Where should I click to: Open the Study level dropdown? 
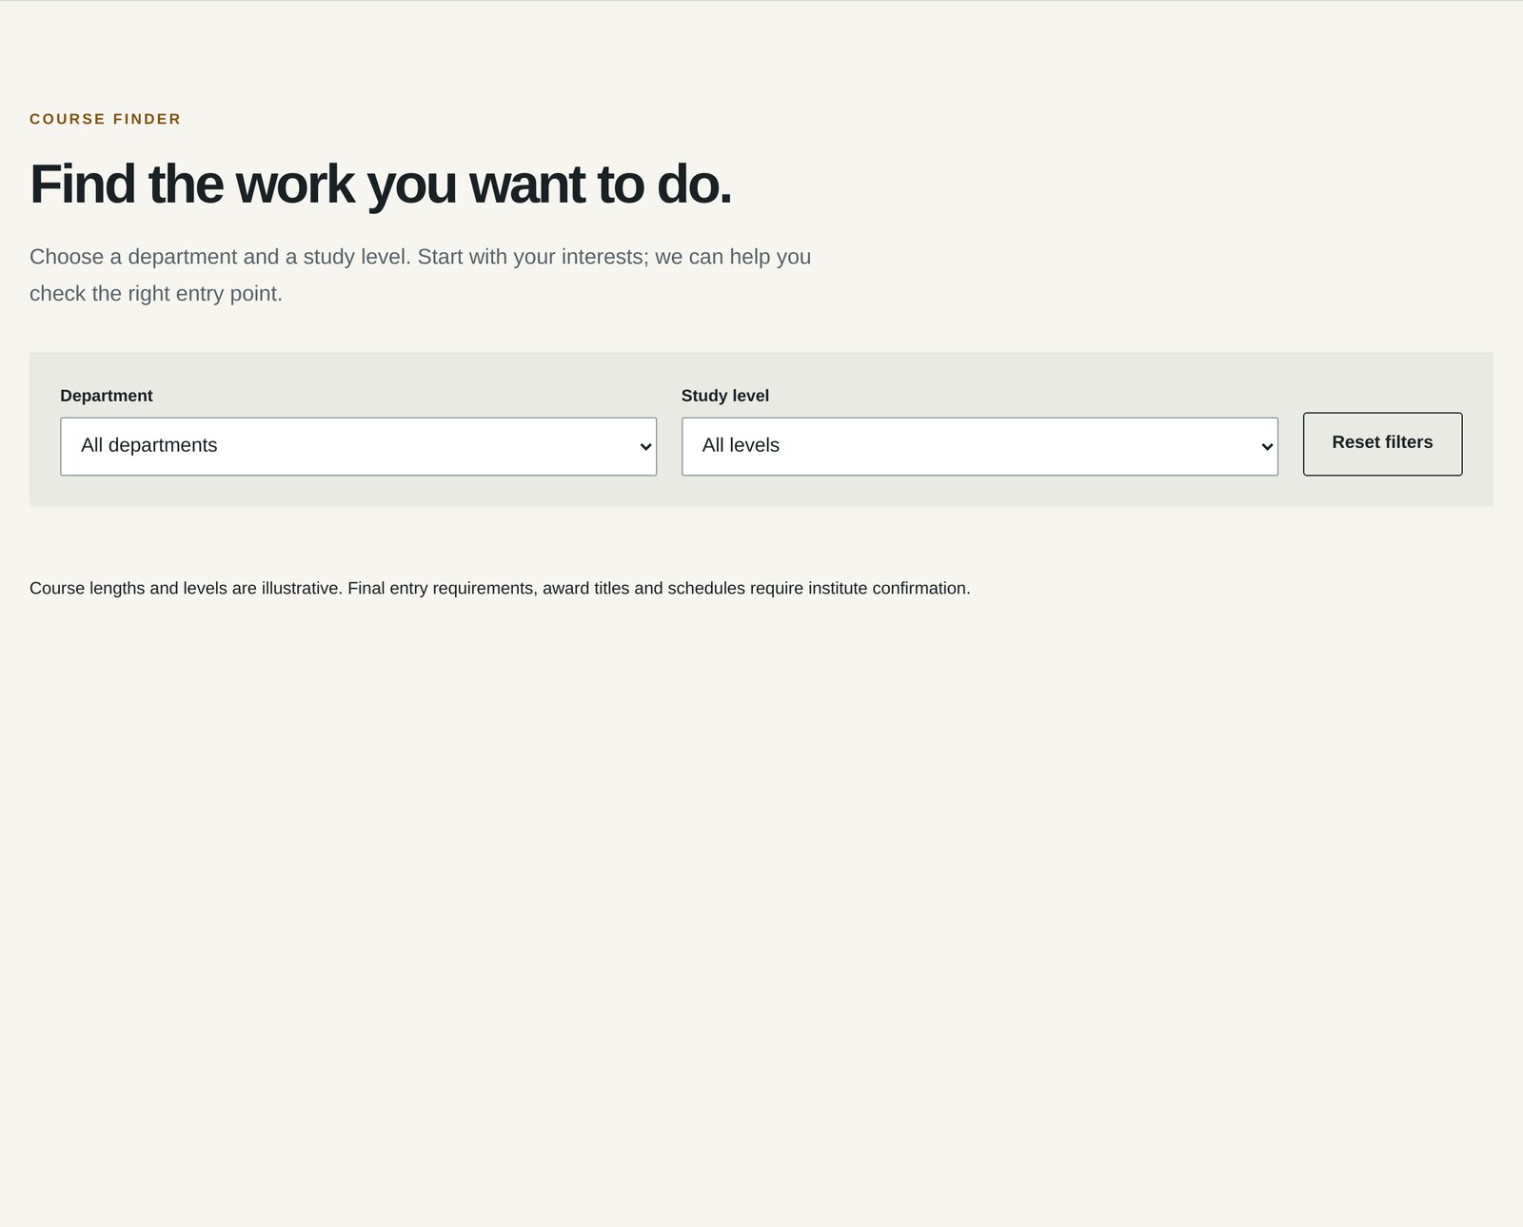point(979,446)
